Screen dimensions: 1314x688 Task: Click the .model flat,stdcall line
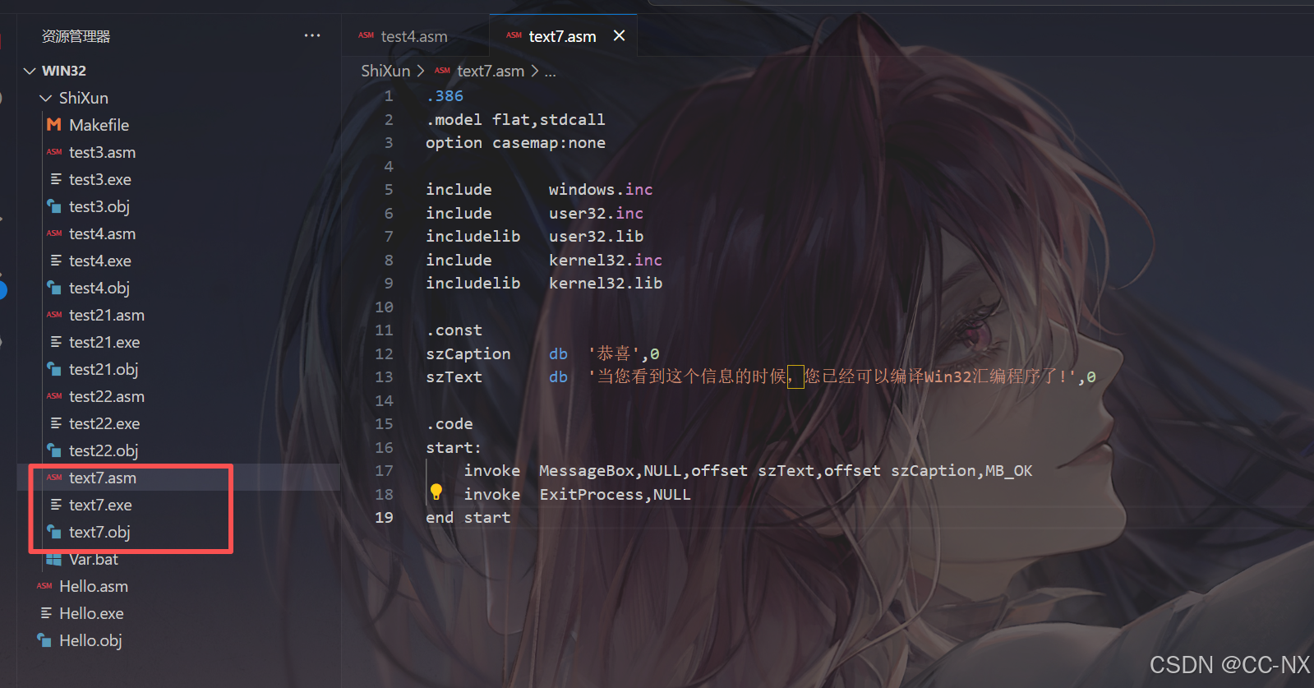[x=515, y=120]
